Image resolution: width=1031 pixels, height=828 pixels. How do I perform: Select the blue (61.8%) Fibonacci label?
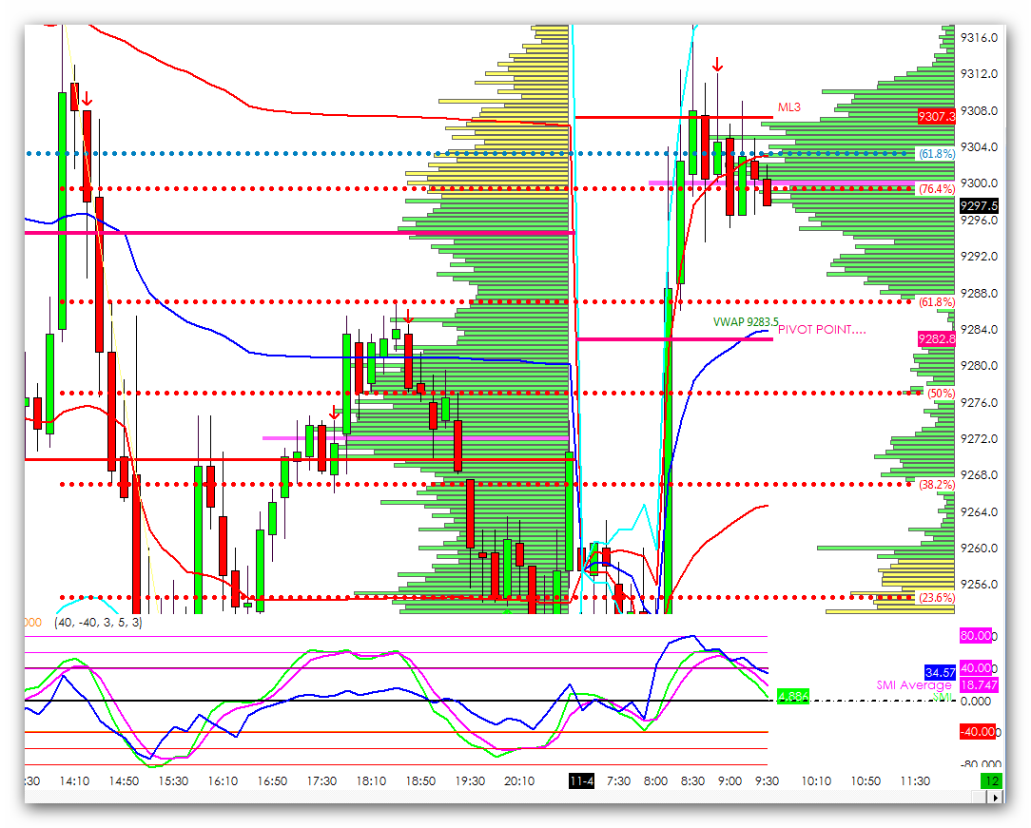pos(936,154)
